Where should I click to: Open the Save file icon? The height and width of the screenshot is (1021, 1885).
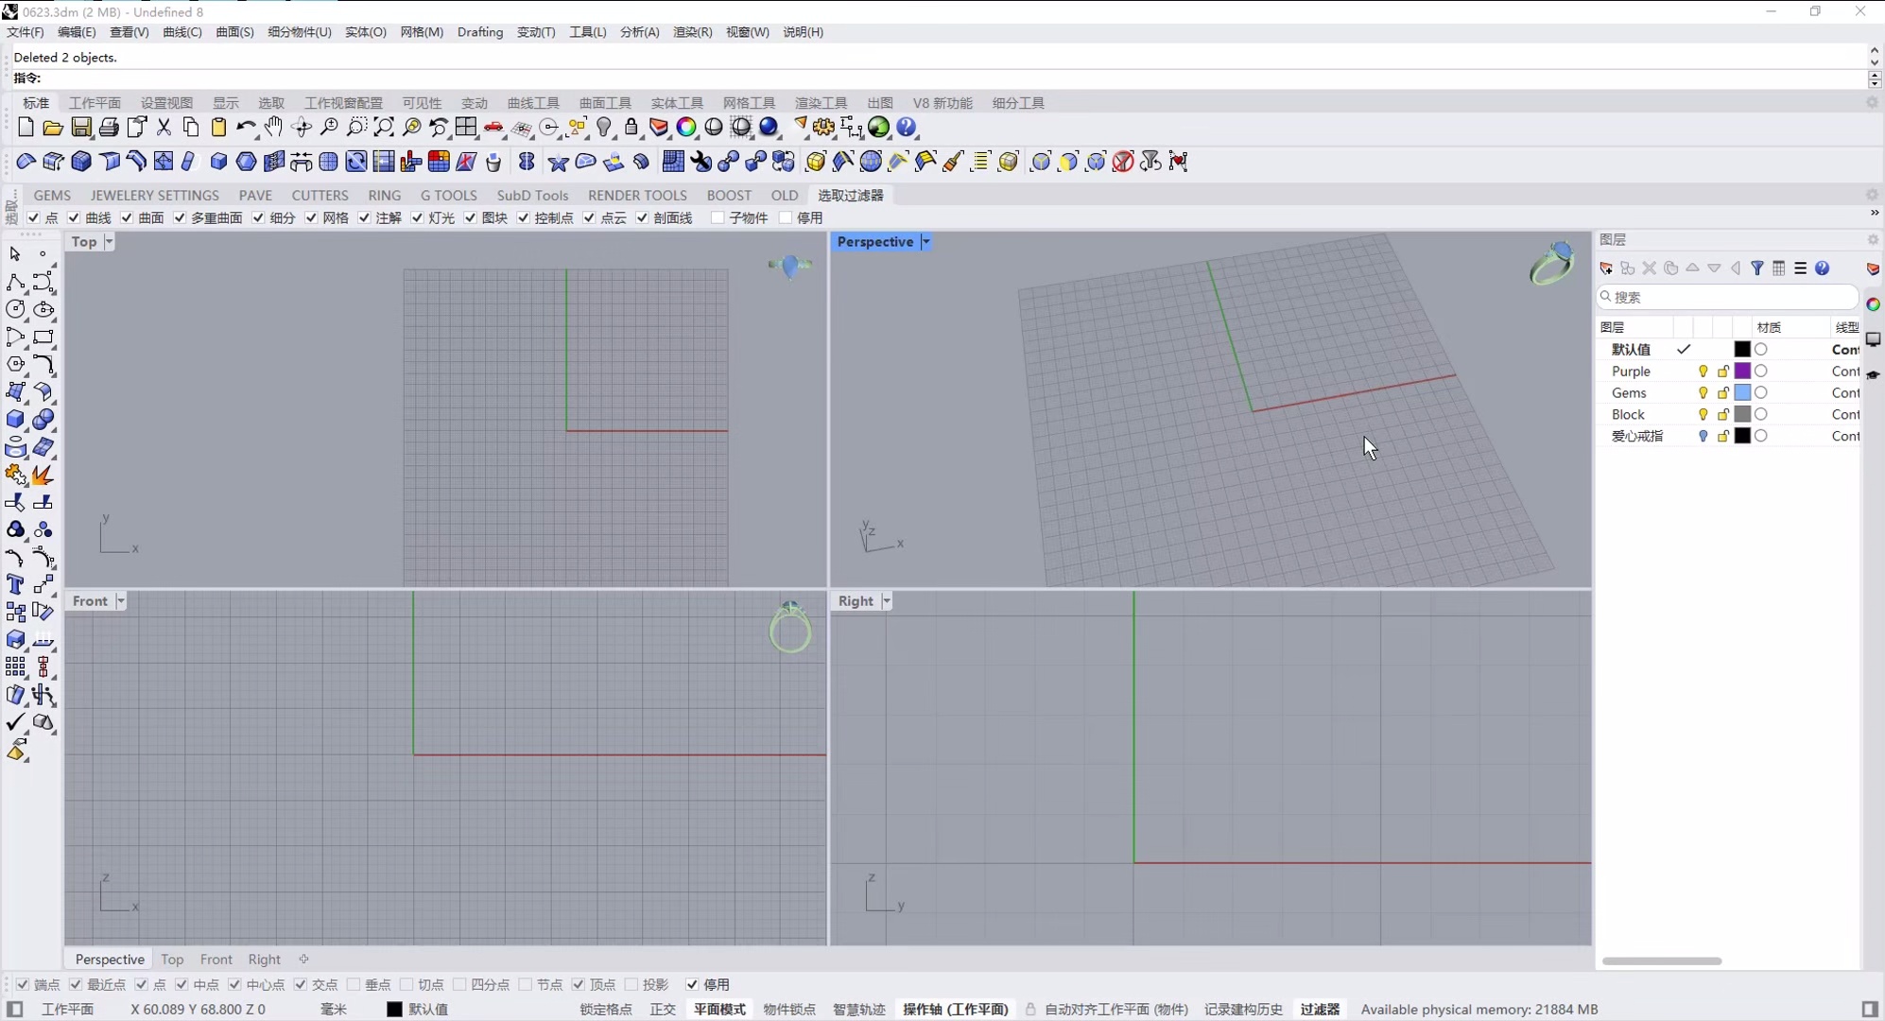pyautogui.click(x=81, y=127)
